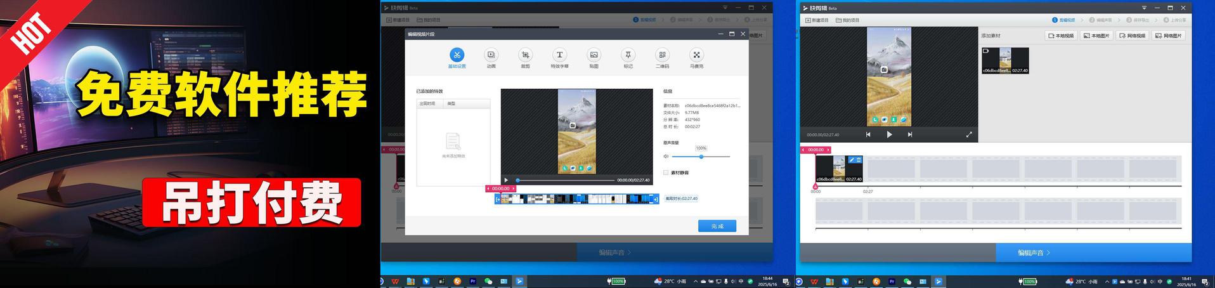Click the speaker icon beside the volume slider
This screenshot has height=288, width=1215.
pyautogui.click(x=666, y=156)
